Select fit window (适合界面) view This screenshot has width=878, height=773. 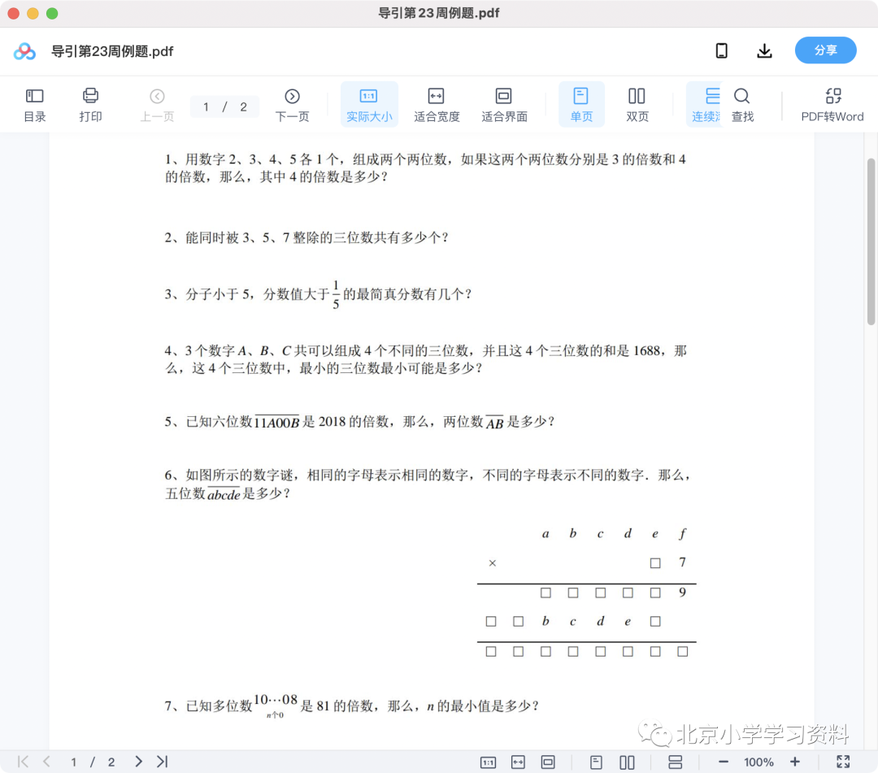click(x=504, y=105)
